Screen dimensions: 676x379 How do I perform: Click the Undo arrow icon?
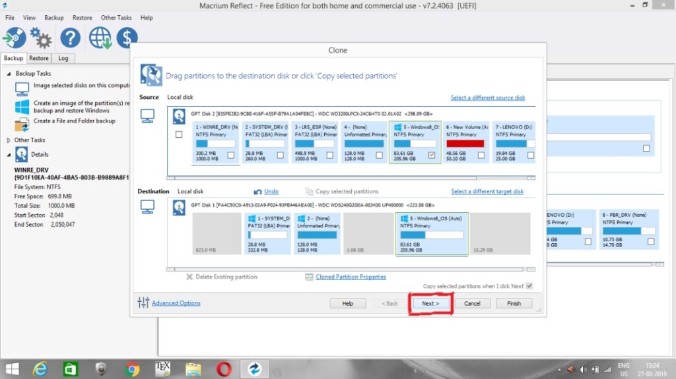point(258,192)
